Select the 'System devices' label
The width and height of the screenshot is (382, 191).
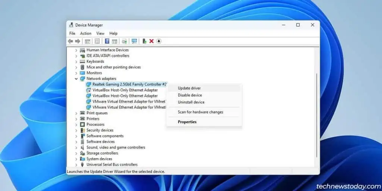coord(99,159)
